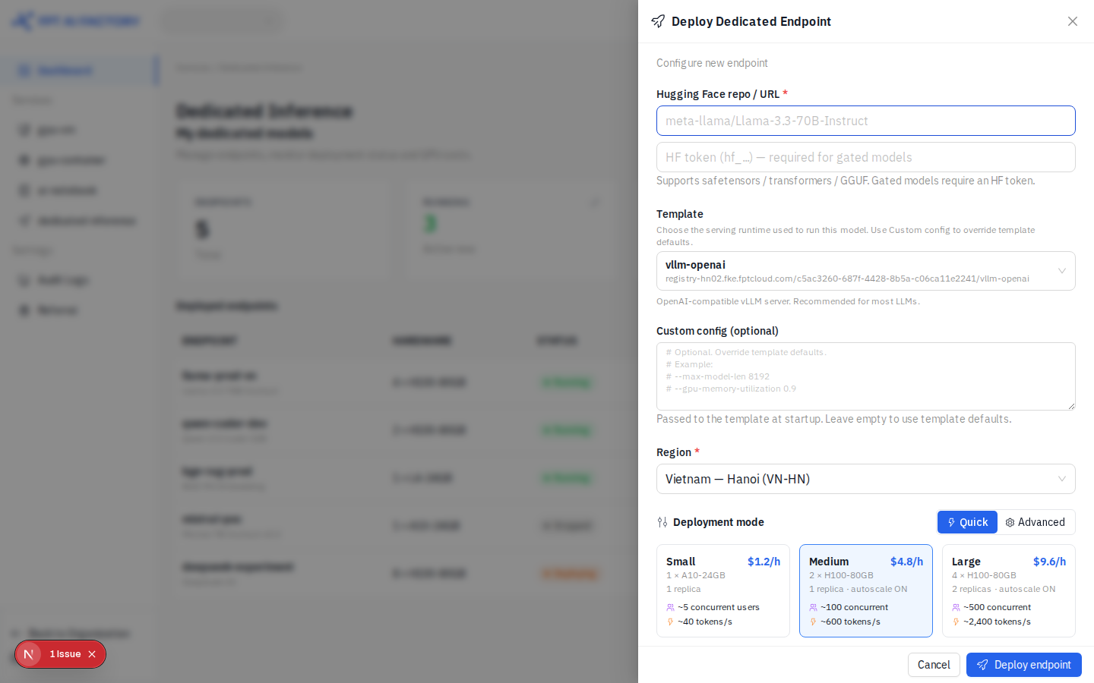Click the rocket icon on Deploy endpoint
Image resolution: width=1094 pixels, height=683 pixels.
pos(982,665)
